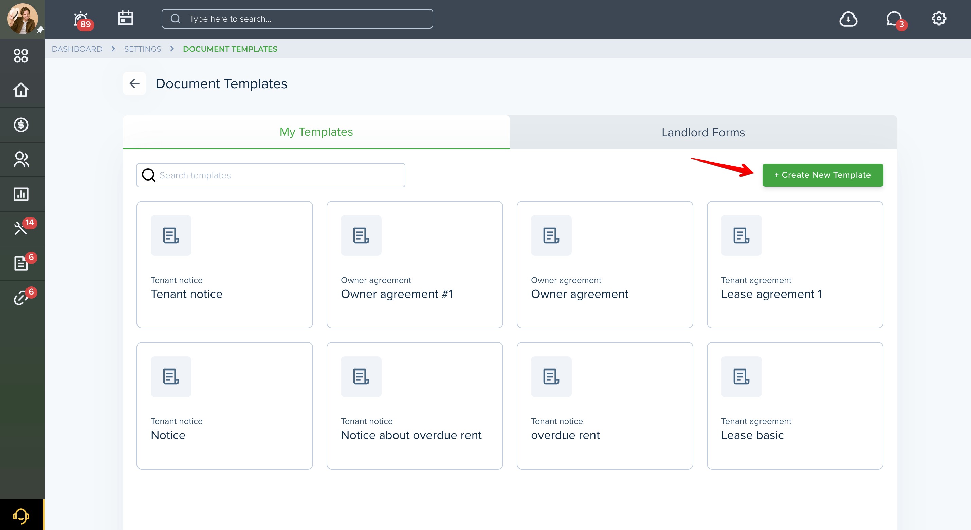The width and height of the screenshot is (971, 530).
Task: Click the search icon in the top search bar
Action: [176, 18]
